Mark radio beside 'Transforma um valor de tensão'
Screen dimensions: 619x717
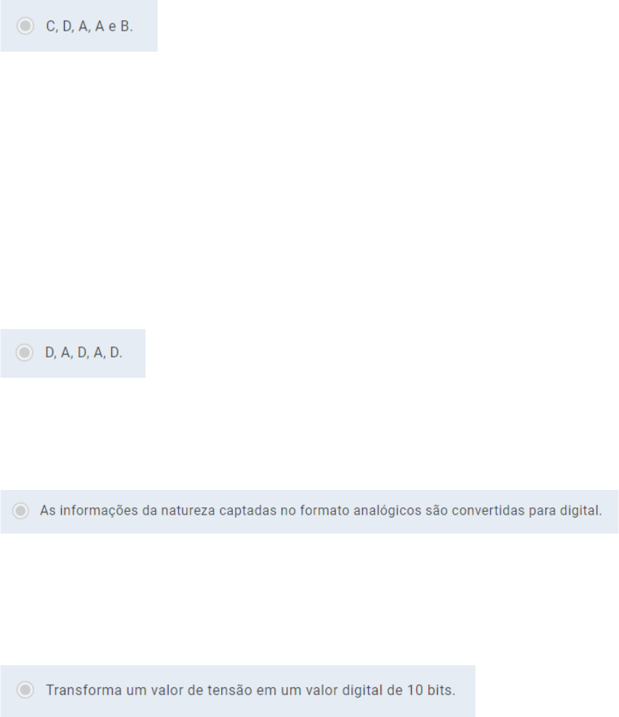[x=25, y=691]
